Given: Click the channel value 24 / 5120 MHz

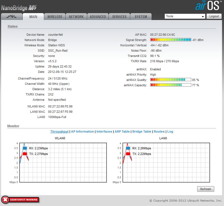Looking at the screenshot, I should click(58, 78).
